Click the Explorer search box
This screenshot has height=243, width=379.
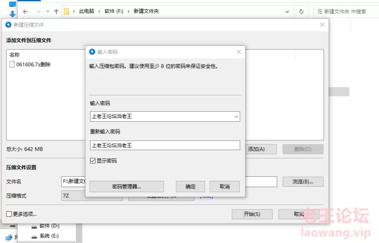pyautogui.click(x=346, y=11)
